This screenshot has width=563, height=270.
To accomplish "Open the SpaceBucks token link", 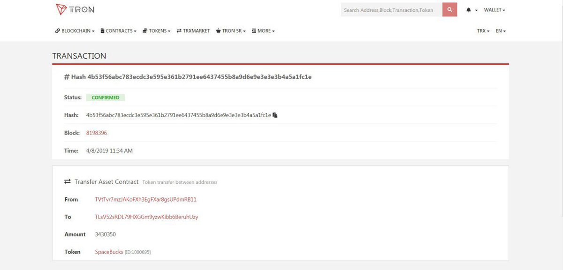I will [x=109, y=252].
